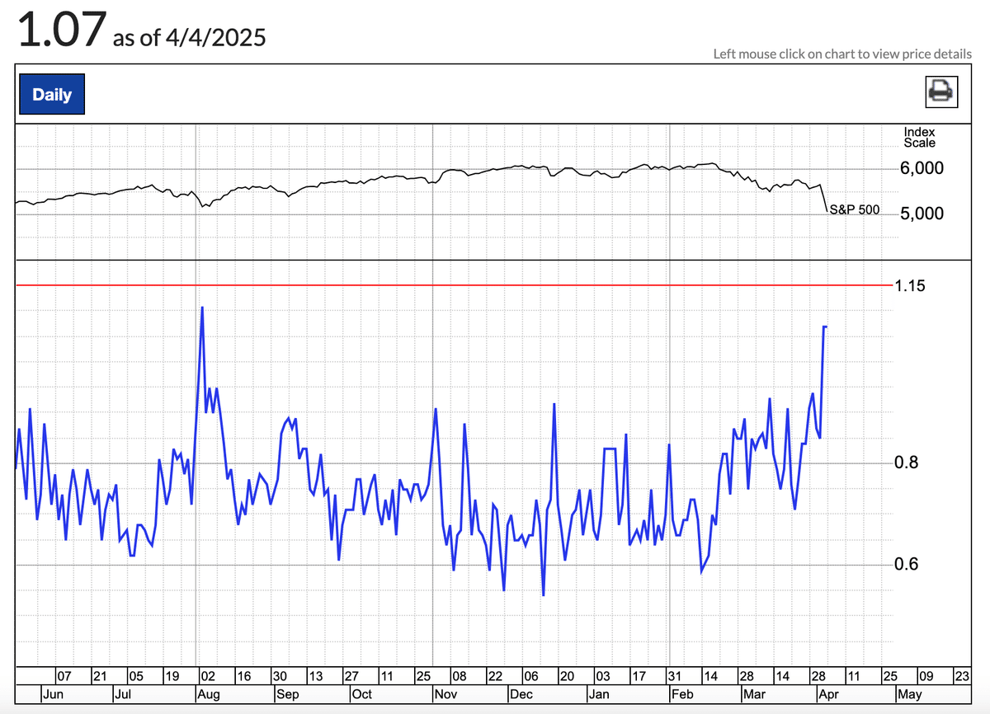Click the printer icon to print chart
990x714 pixels.
941,91
